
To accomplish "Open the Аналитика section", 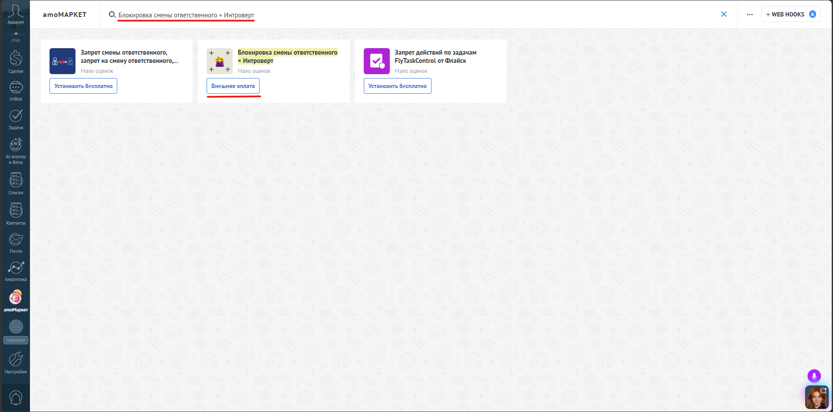I will 16,271.
